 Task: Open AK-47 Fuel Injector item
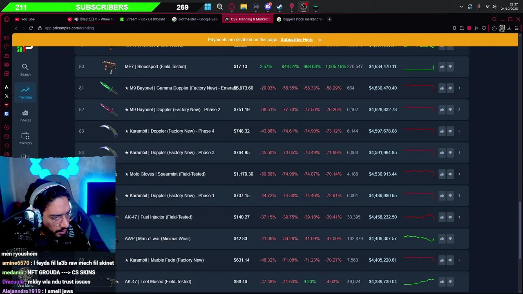pyautogui.click(x=159, y=217)
